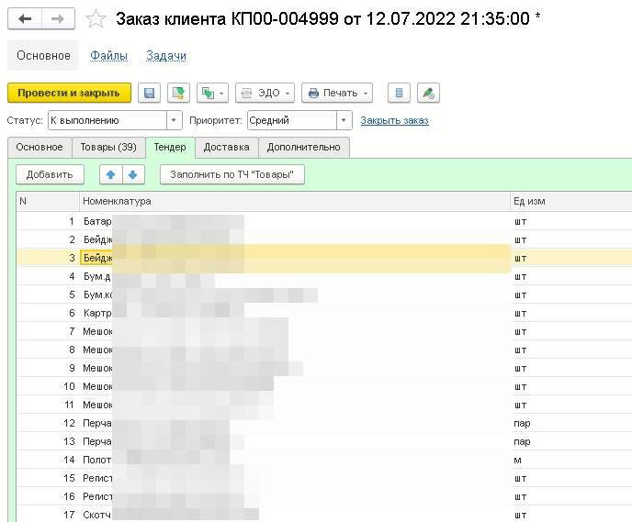Go back with the left arrow button
Image resolution: width=632 pixels, height=522 pixels.
[x=25, y=19]
